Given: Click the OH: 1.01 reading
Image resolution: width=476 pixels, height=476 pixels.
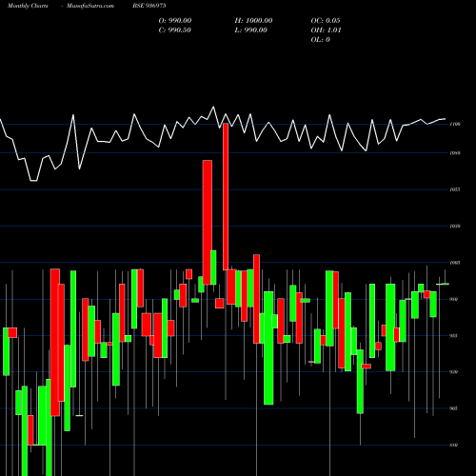Looking at the screenshot, I should pyautogui.click(x=326, y=30).
